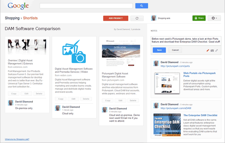Open the Enterprise DAM Checklist cover image
This screenshot has width=225, height=143.
pos(167,125)
